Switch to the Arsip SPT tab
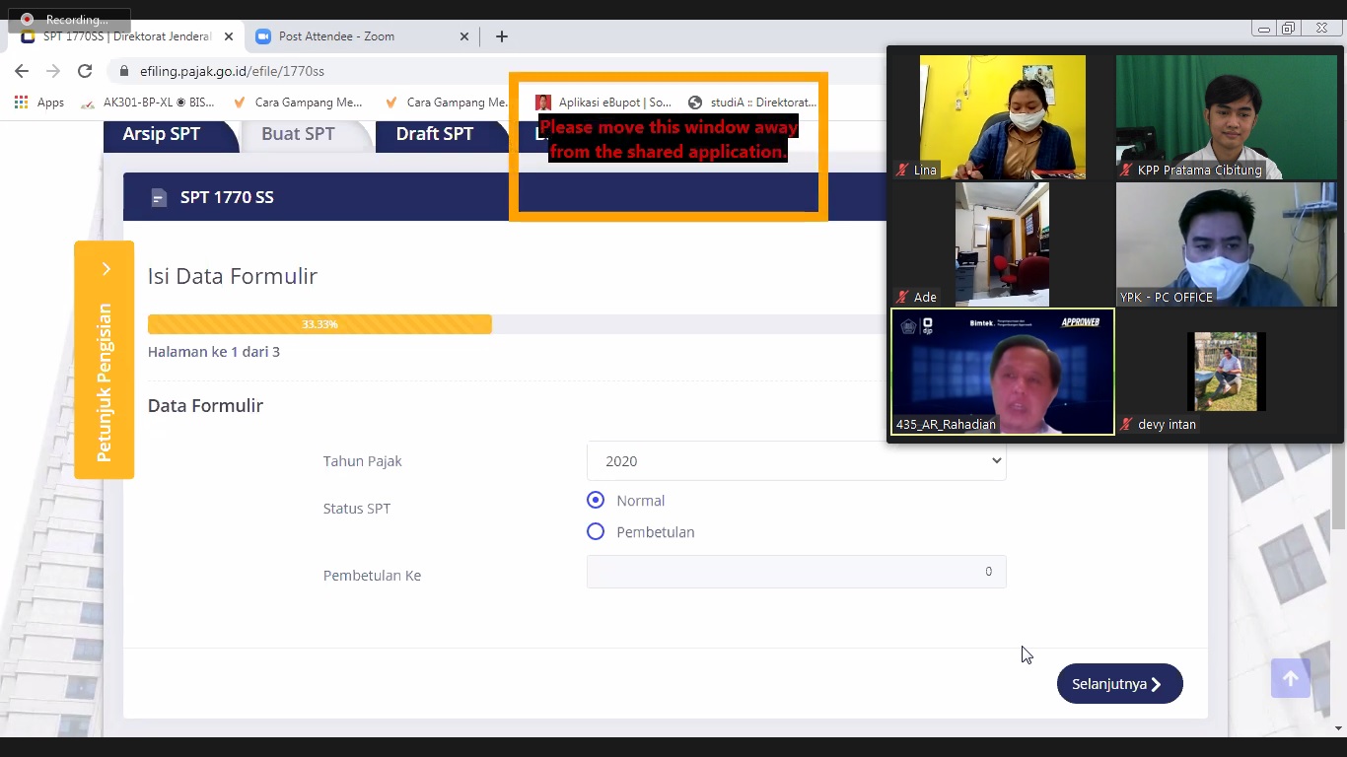The image size is (1347, 757). click(162, 134)
